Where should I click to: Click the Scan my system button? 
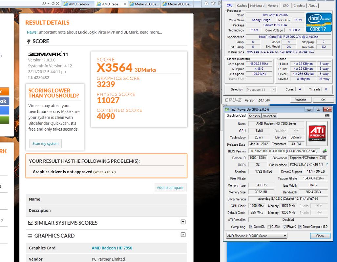pyautogui.click(x=45, y=143)
